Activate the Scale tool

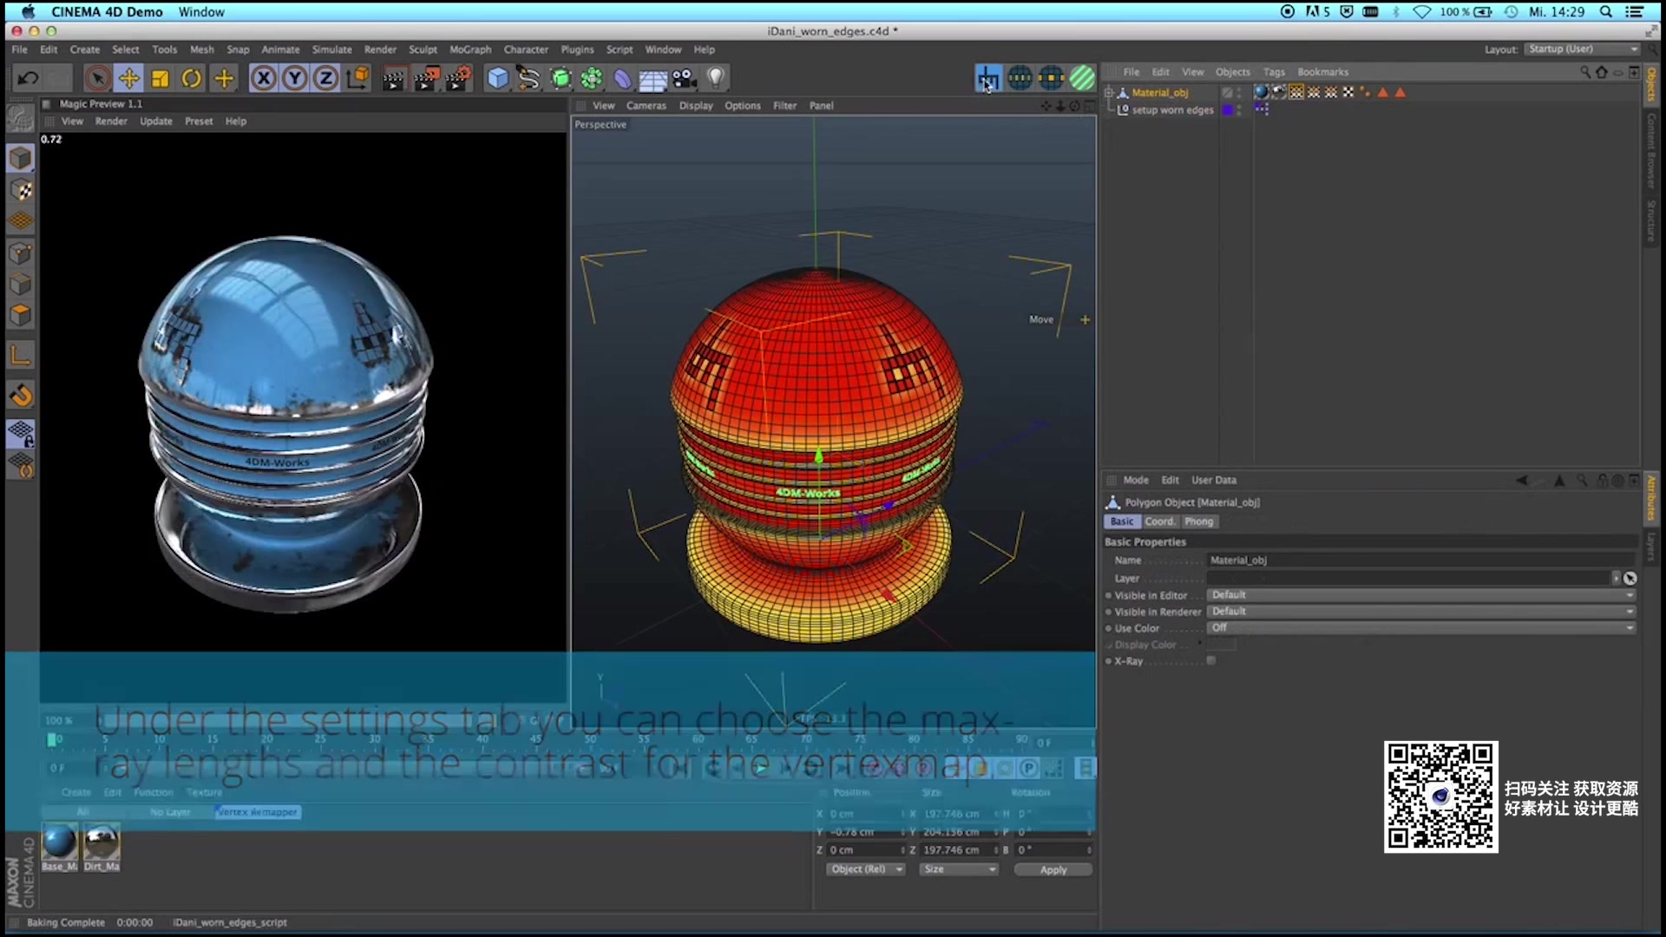160,79
